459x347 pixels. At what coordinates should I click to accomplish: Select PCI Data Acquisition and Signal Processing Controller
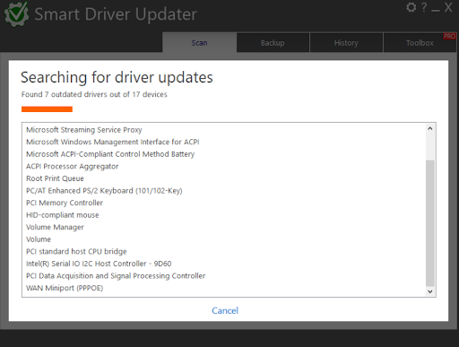tap(116, 276)
